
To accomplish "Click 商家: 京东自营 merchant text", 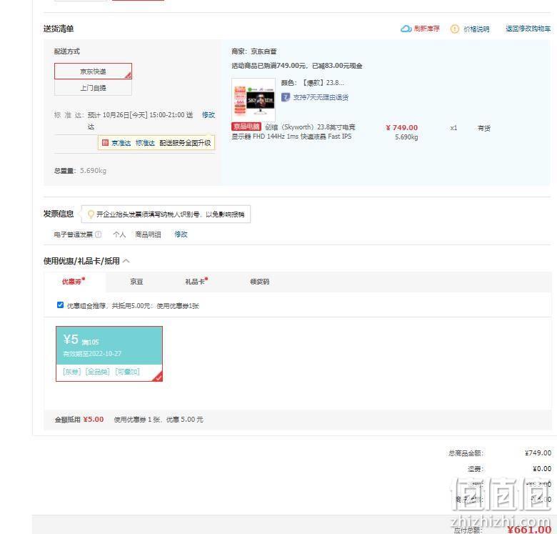I will pos(254,51).
